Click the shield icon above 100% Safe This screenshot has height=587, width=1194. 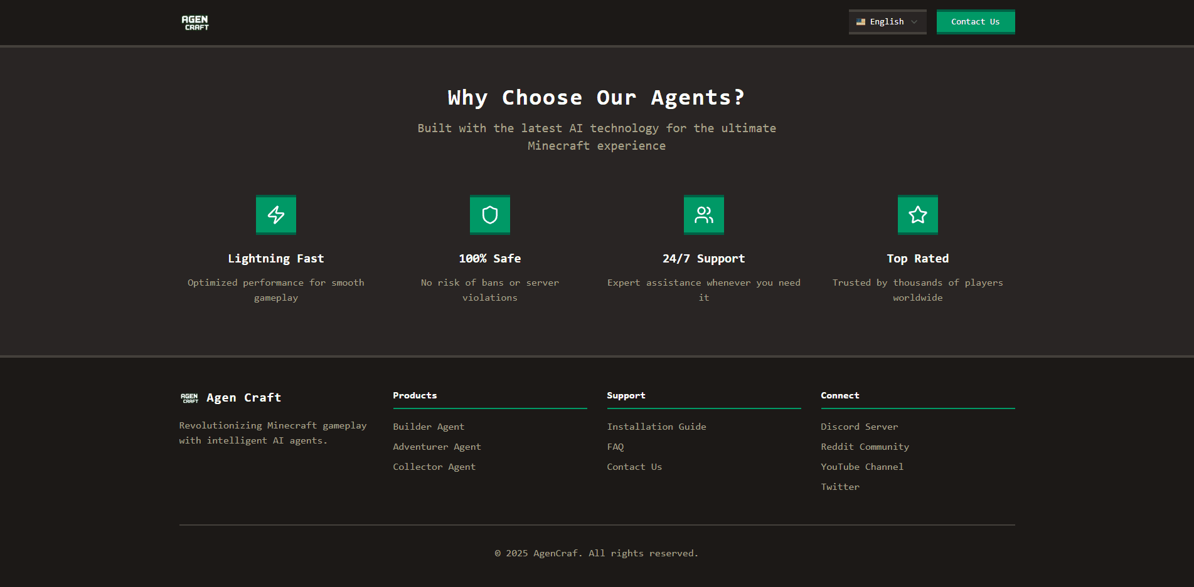tap(490, 215)
